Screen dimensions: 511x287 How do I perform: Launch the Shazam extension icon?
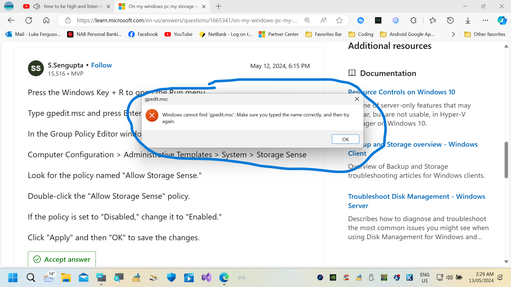[x=361, y=20]
